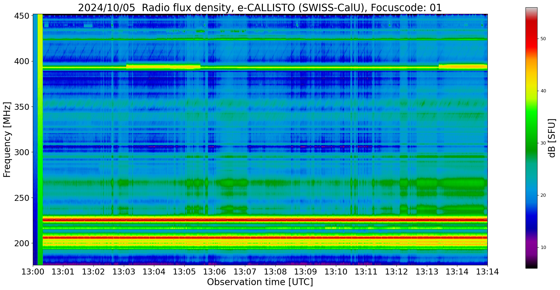
Task: Click the 400 frequency tick label
Action: (x=22, y=61)
